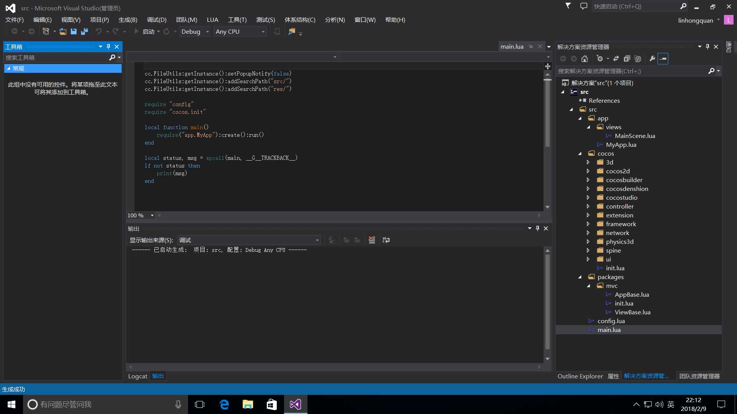737x414 pixels.
Task: Select the References node
Action: coord(604,100)
